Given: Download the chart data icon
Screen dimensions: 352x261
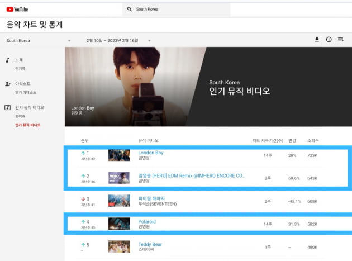Looking at the screenshot, I should coord(317,40).
